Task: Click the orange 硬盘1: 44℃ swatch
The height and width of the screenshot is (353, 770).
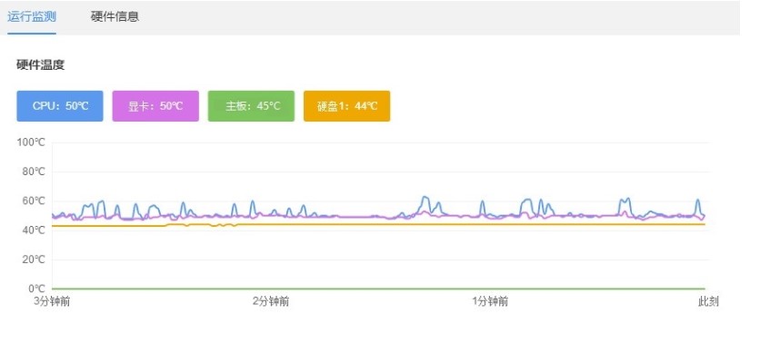Action: 346,106
